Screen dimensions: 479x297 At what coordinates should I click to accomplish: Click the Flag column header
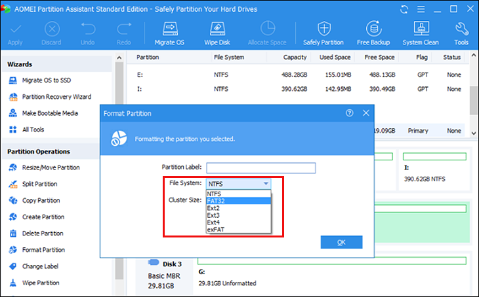click(421, 58)
